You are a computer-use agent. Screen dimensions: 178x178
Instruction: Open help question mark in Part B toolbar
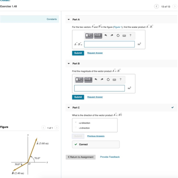pos(120,79)
